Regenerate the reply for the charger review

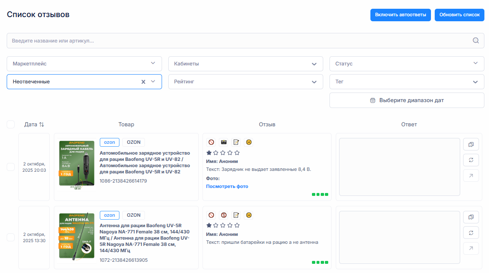click(x=471, y=160)
